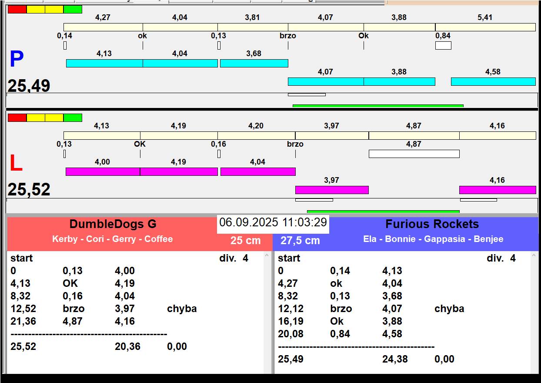Select the cyan 4,58 bar
541x383 pixels.
[493, 81]
